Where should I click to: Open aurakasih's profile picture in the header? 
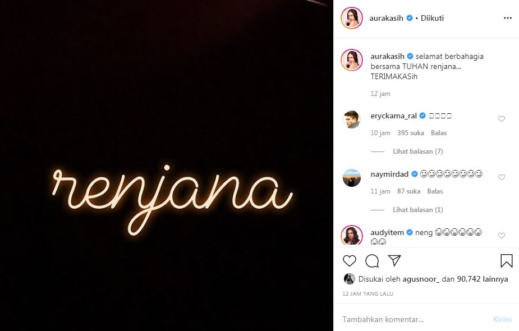pyautogui.click(x=351, y=17)
